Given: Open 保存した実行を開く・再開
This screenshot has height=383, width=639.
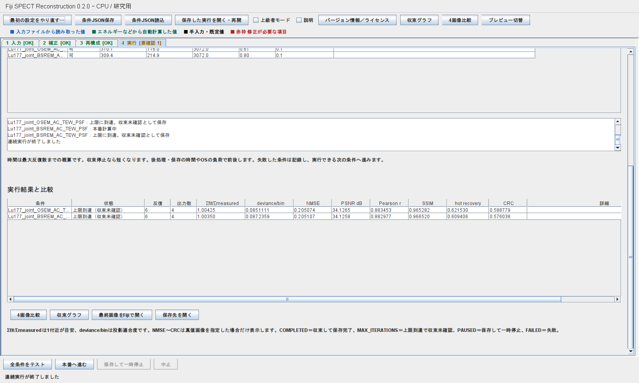Looking at the screenshot, I should tap(212, 20).
